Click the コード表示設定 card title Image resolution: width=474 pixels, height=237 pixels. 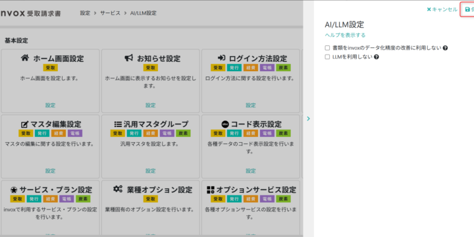[256, 124]
